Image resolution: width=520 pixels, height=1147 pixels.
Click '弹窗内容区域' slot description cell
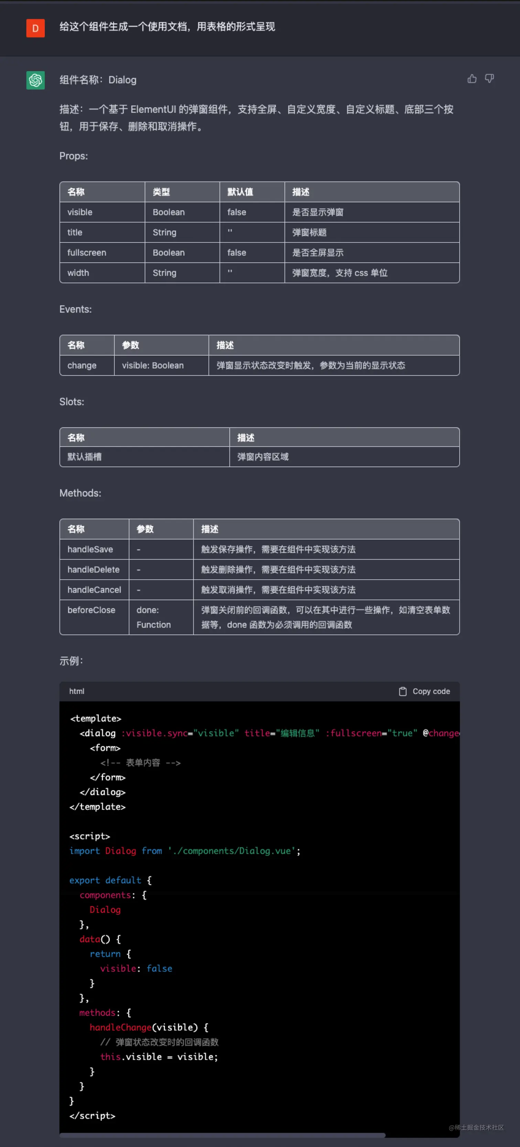pyautogui.click(x=344, y=457)
